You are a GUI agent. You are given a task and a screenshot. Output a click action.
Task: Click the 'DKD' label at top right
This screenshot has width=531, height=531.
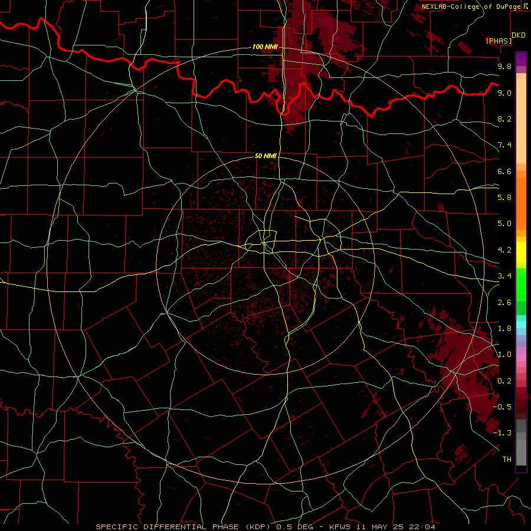519,35
